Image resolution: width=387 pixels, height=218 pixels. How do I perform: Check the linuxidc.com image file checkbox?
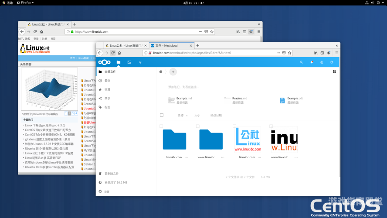(234, 126)
